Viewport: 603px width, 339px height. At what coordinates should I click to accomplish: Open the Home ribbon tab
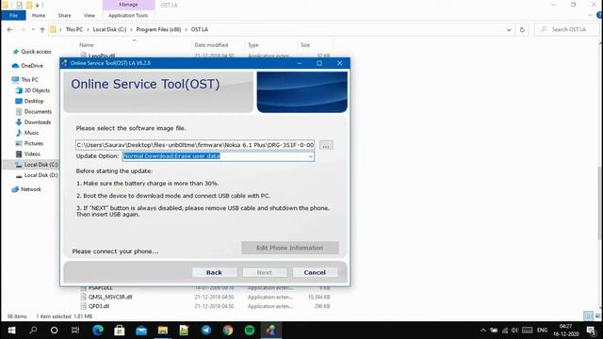(39, 15)
